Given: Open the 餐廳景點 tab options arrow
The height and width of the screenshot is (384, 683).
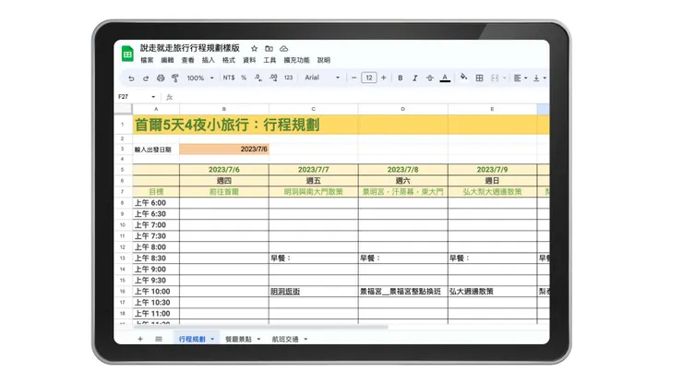Looking at the screenshot, I should (x=258, y=339).
